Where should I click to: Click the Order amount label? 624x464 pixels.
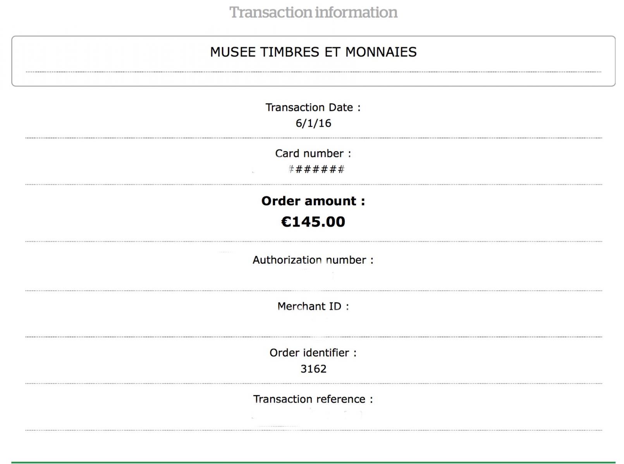tap(313, 201)
